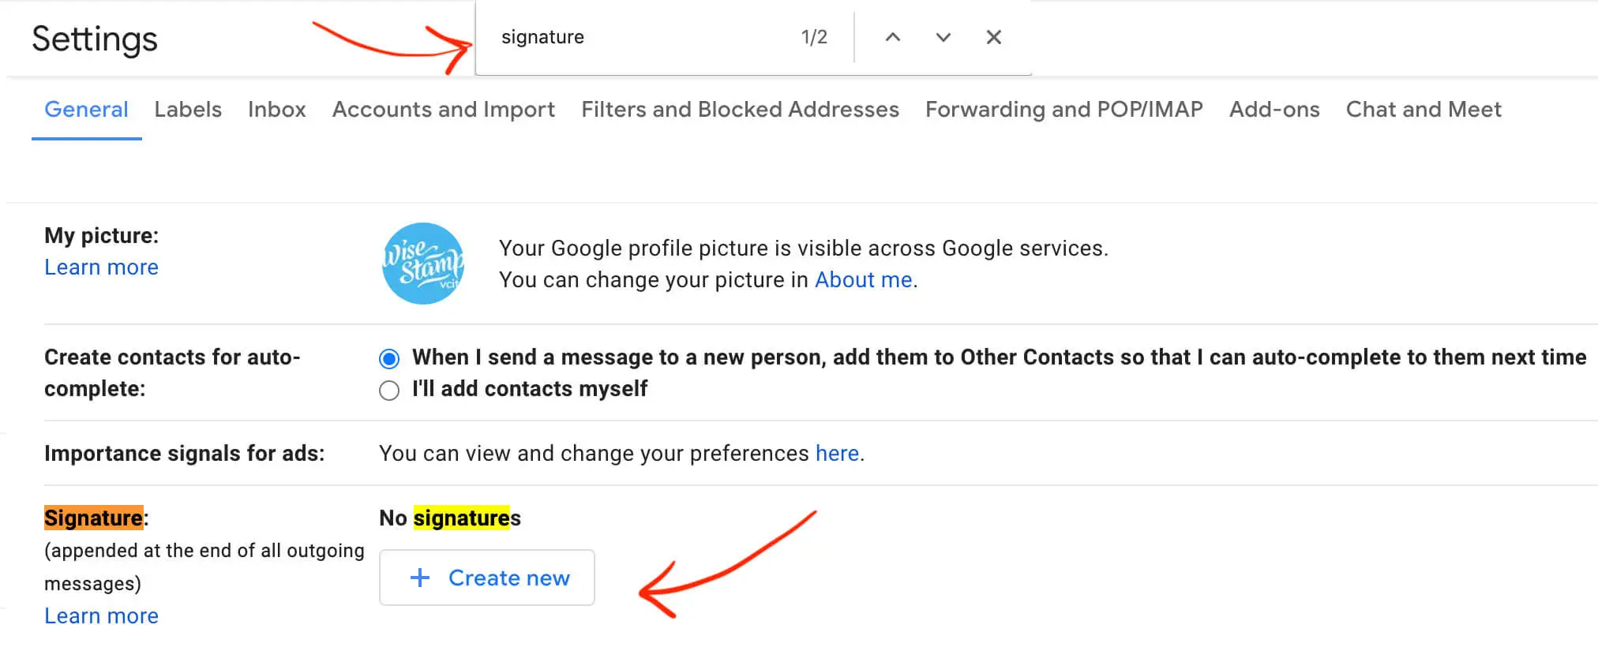This screenshot has height=647, width=1598.
Task: Select the General settings tab
Action: click(86, 110)
